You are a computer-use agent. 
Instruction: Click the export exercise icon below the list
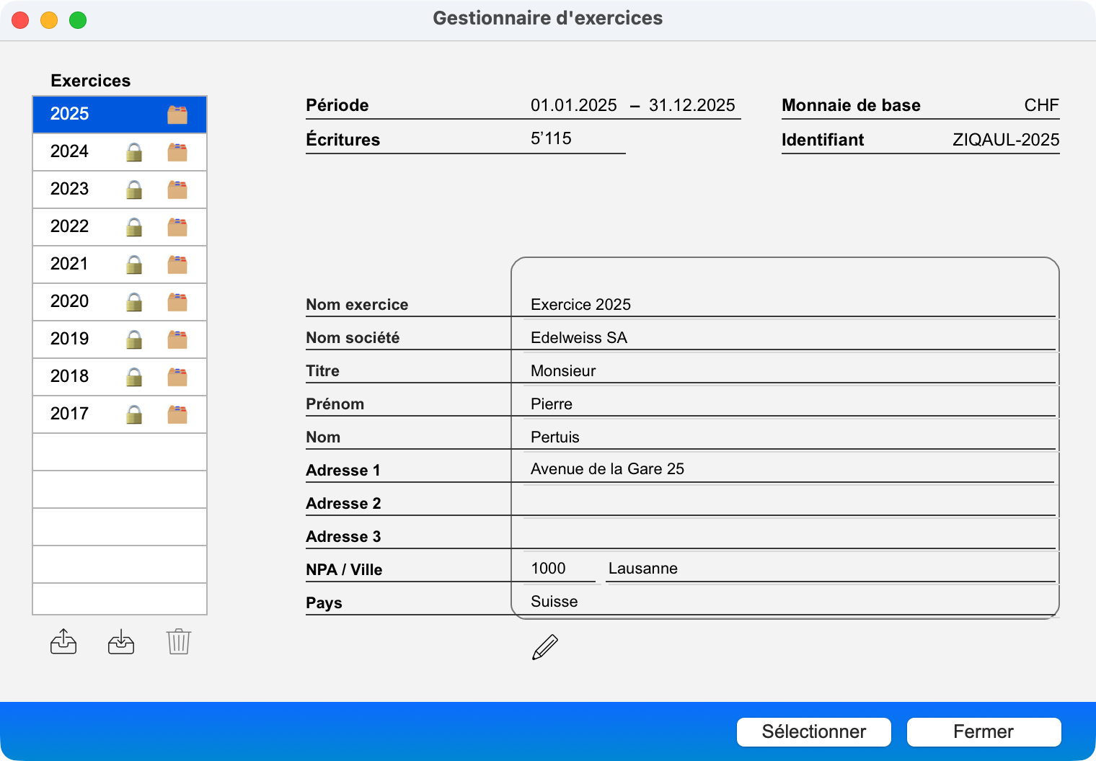63,641
